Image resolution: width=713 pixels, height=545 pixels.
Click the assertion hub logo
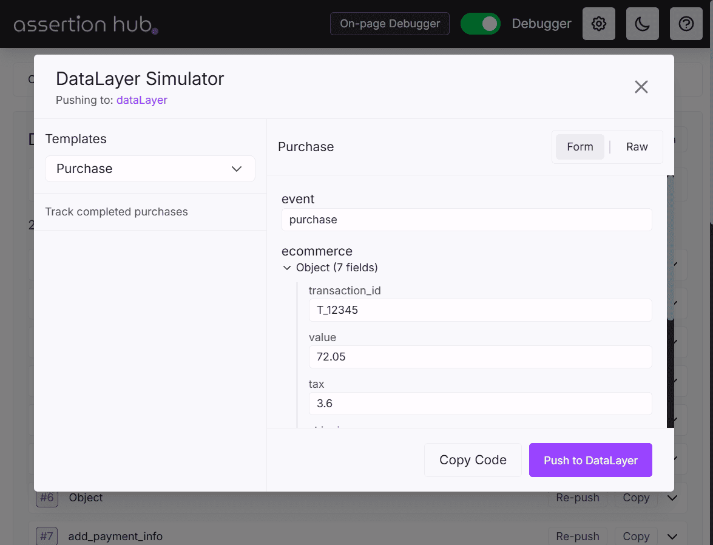[x=86, y=25]
